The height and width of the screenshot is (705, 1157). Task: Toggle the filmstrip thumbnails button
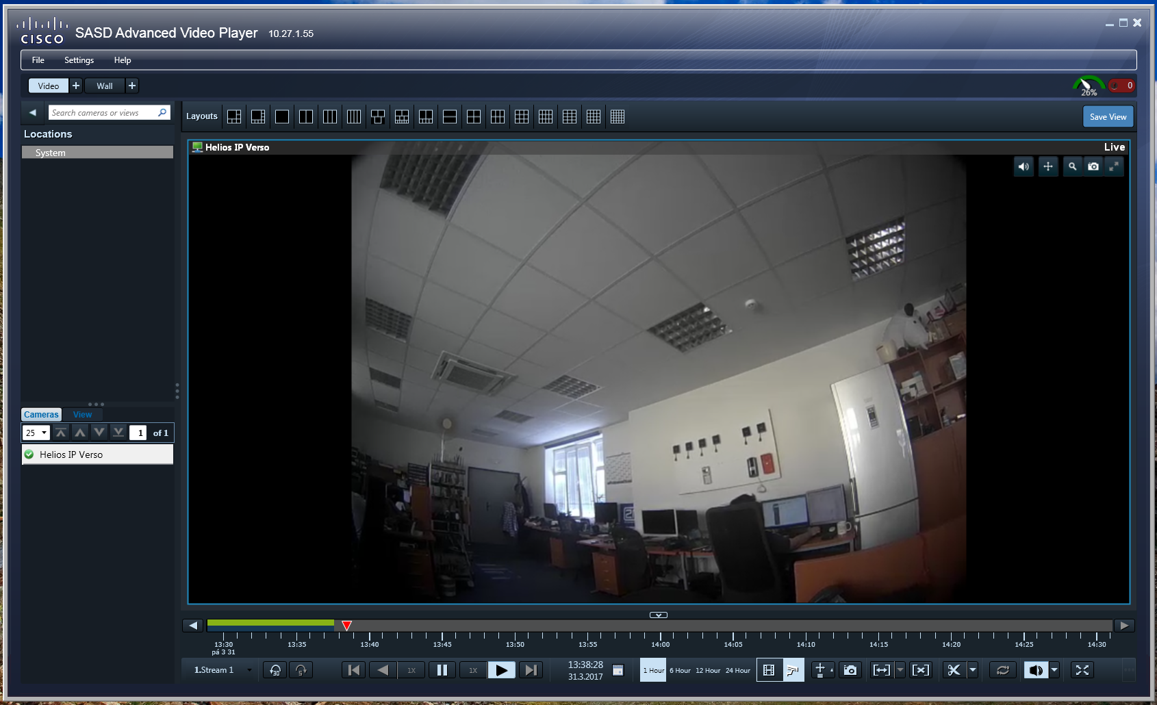pyautogui.click(x=769, y=670)
